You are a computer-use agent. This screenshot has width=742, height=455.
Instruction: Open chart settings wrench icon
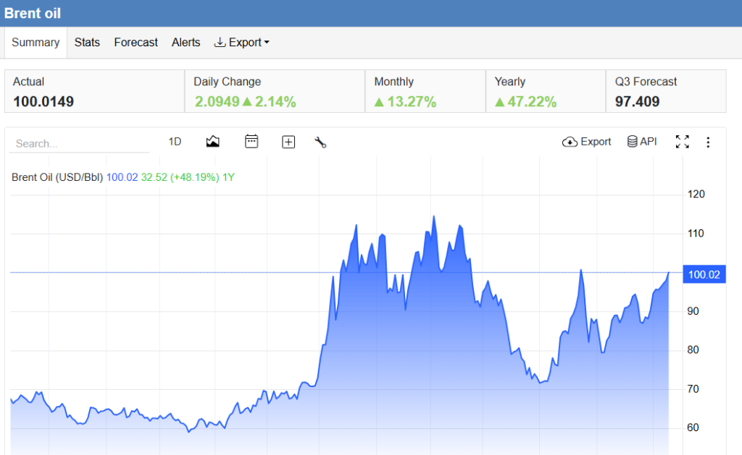(320, 142)
